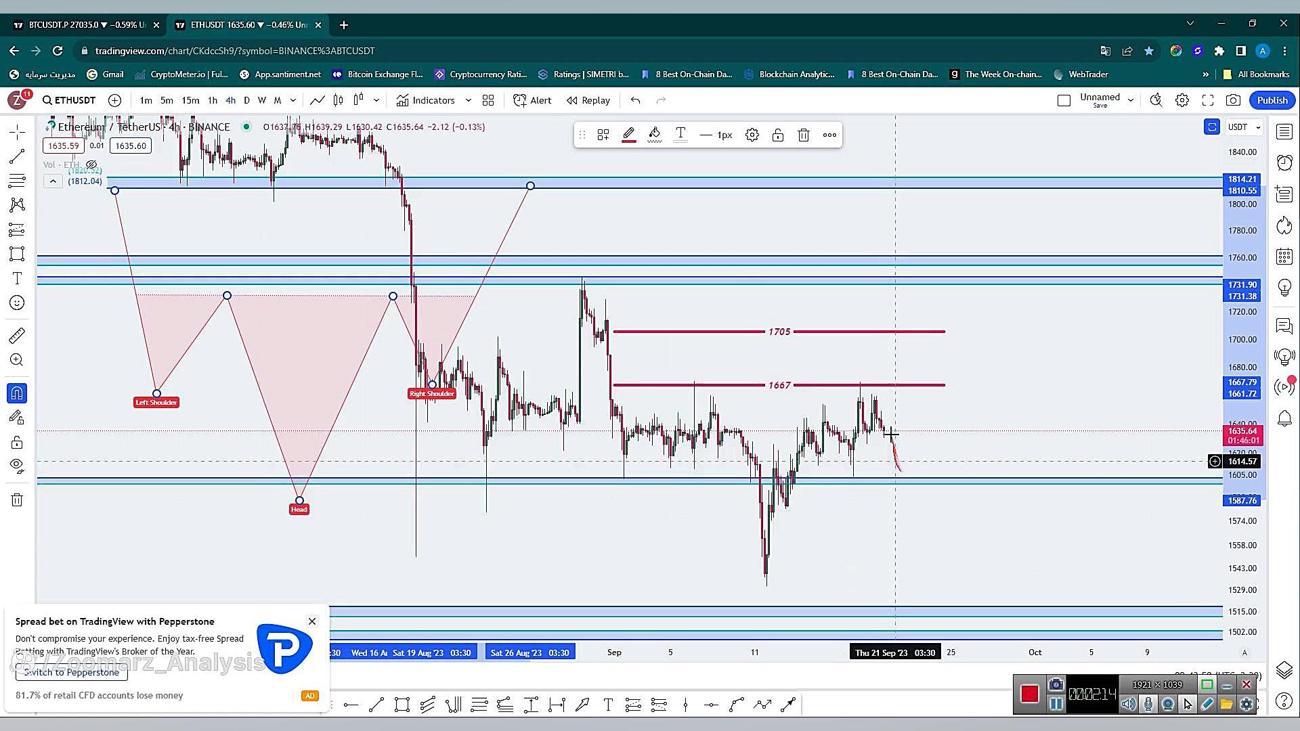
Task: Lock the selected drawing
Action: [x=777, y=135]
